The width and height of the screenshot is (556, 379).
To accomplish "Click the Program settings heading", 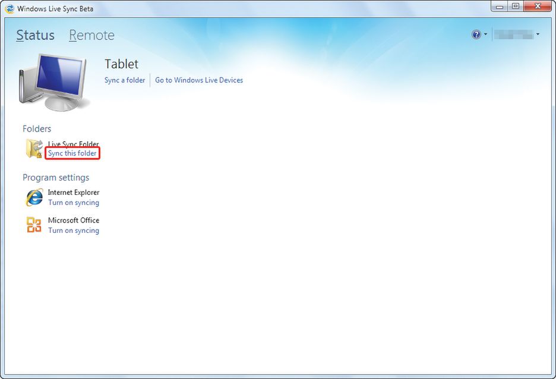I will click(x=56, y=178).
